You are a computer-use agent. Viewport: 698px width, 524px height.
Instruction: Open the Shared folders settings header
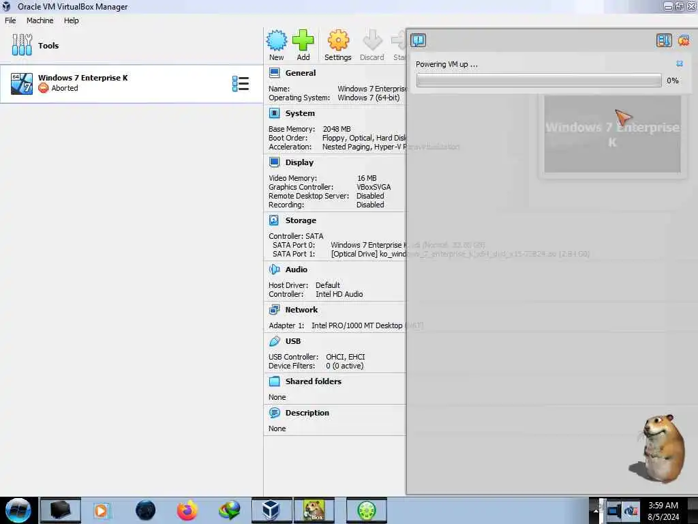[314, 381]
